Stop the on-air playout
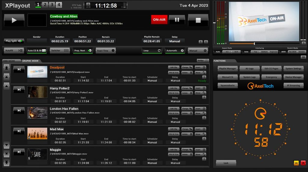The width and height of the screenshot is (308, 172). (198, 20)
